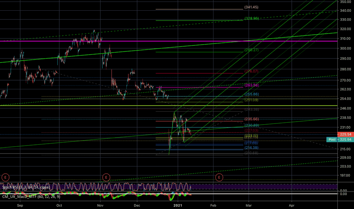Open the earnings marker E before September
The image size is (354, 209).
click(x=5, y=177)
